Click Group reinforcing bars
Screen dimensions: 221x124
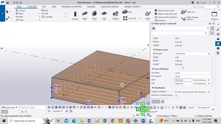166,17
